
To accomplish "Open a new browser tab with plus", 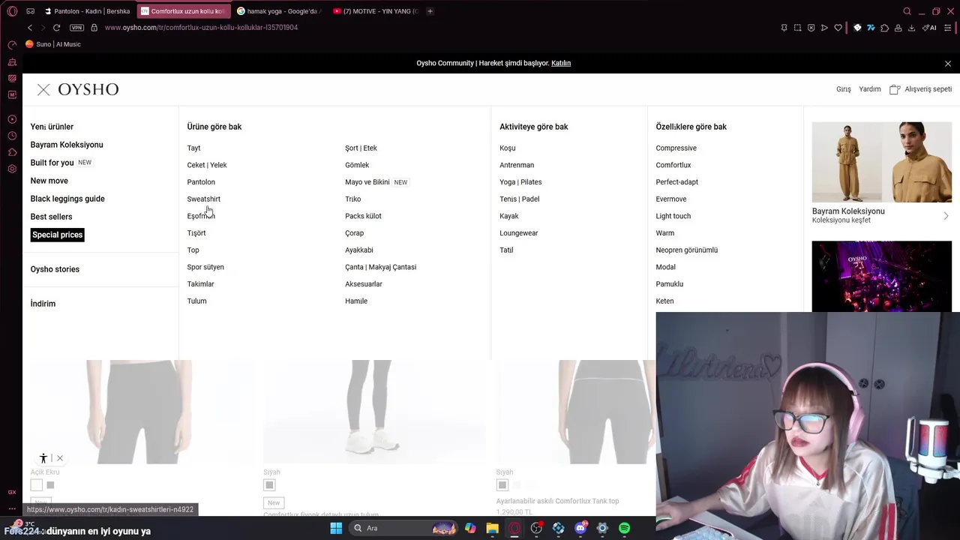I will tap(430, 11).
